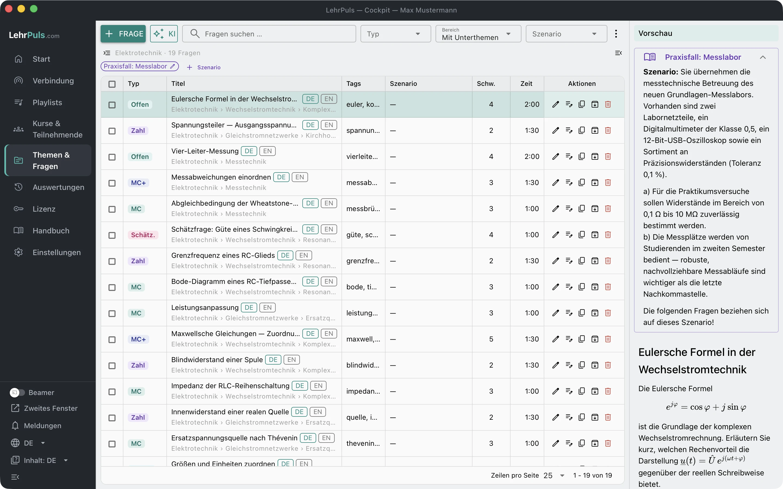Click EN language badge on Leistungsanpassung
Image resolution: width=783 pixels, height=489 pixels.
(x=267, y=307)
